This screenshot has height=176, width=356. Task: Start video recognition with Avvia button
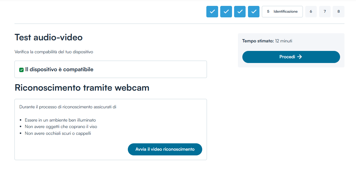coord(165,149)
